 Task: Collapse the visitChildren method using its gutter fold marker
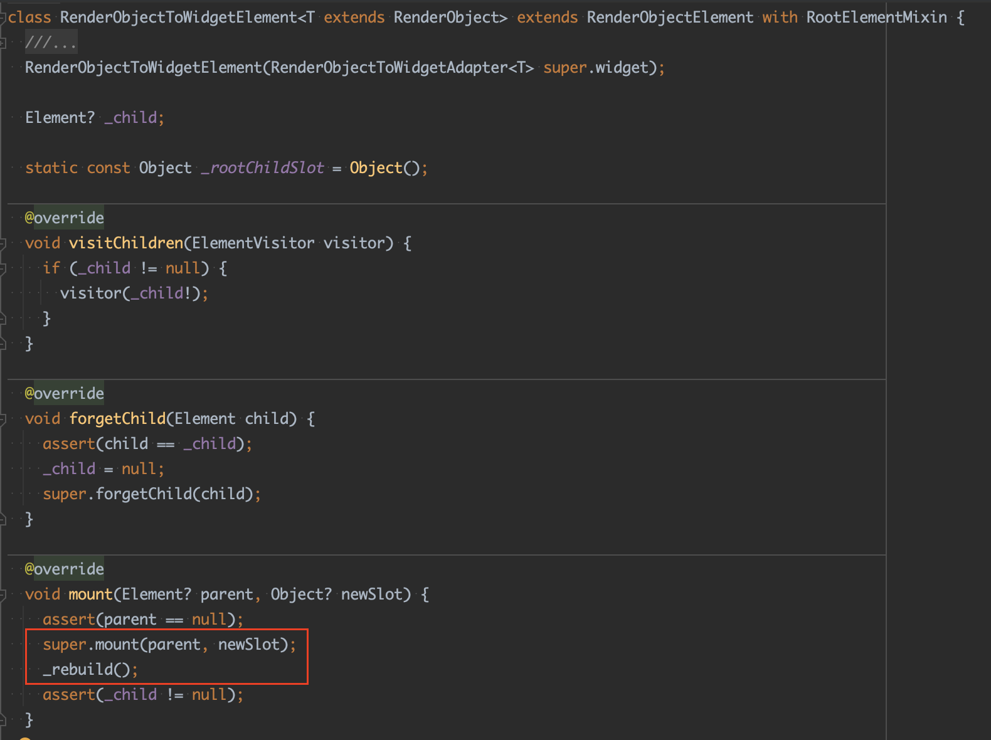(x=3, y=243)
